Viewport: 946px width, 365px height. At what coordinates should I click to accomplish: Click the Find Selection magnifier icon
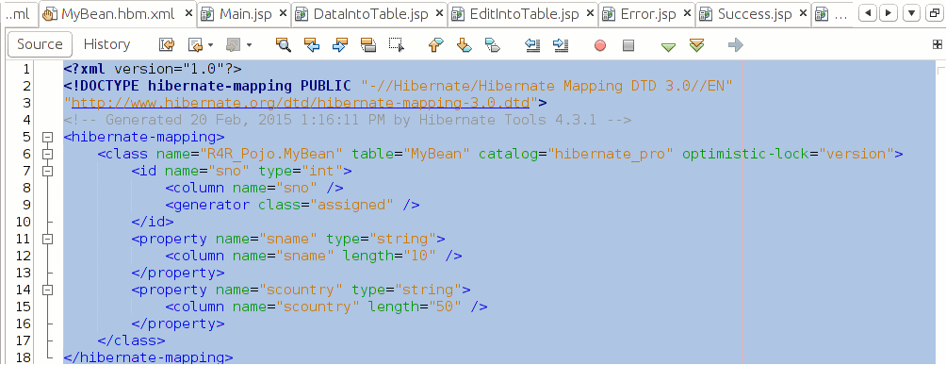pyautogui.click(x=283, y=44)
